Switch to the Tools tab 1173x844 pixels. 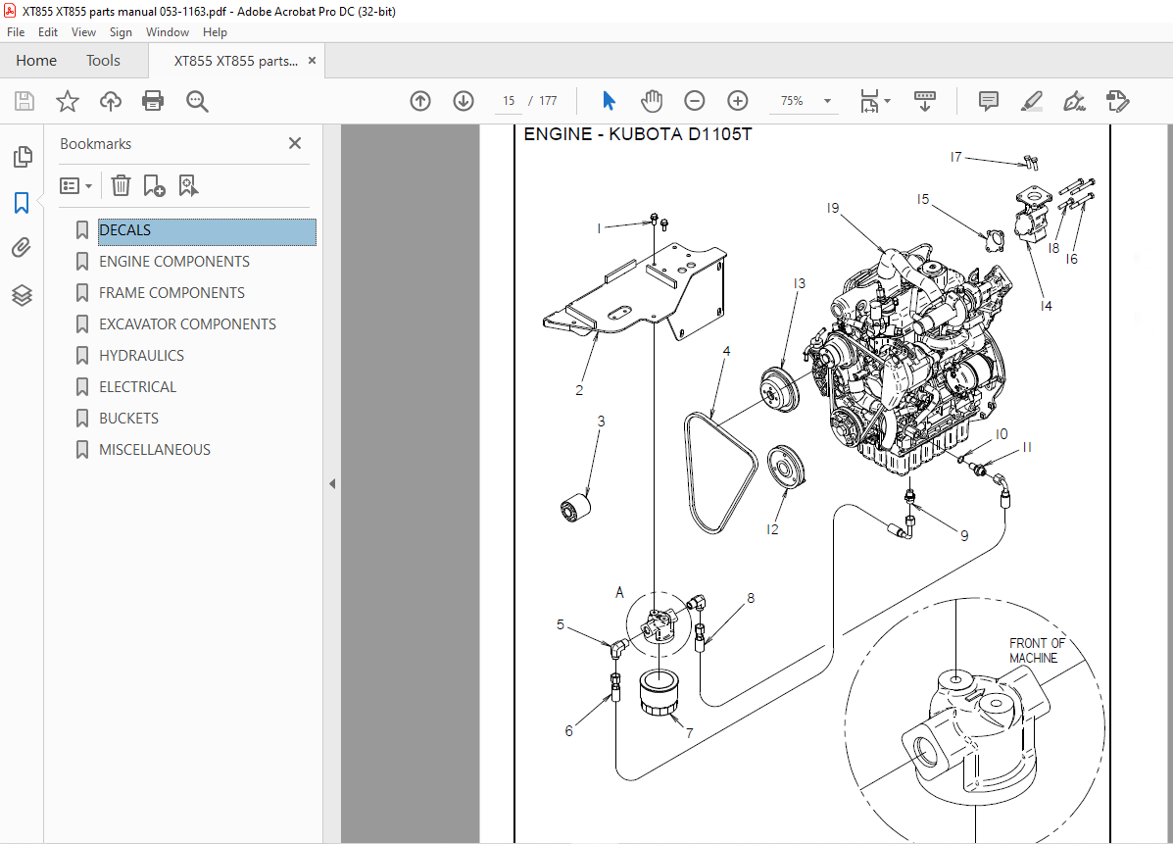[103, 61]
